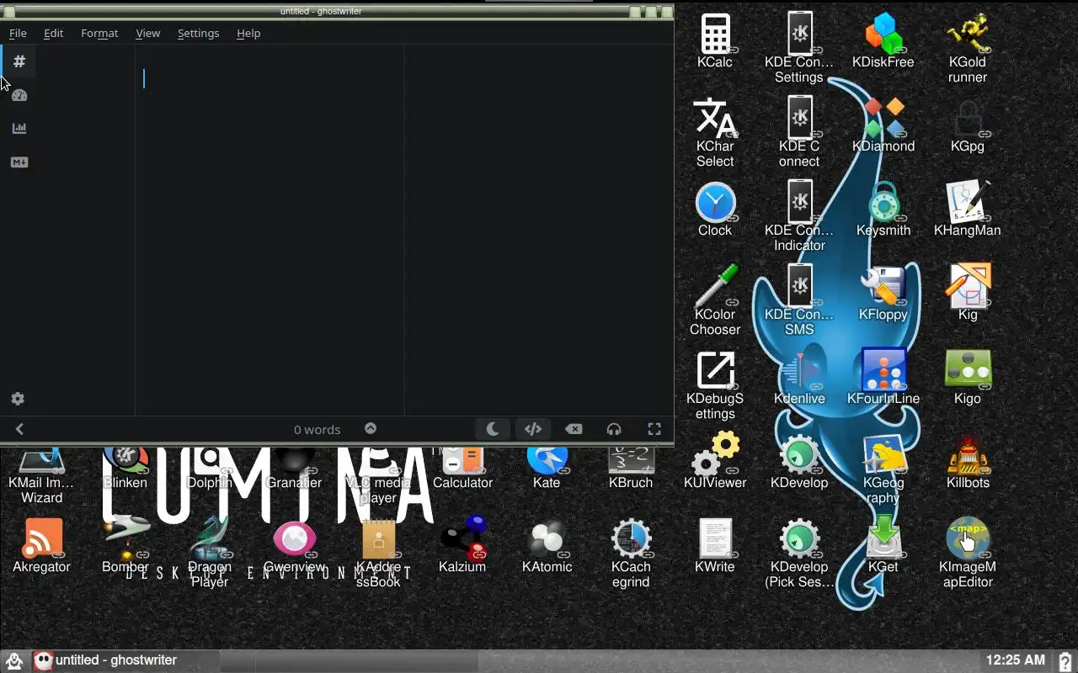This screenshot has height=673, width=1078.
Task: Open KGet download manager icon
Action: 883,546
